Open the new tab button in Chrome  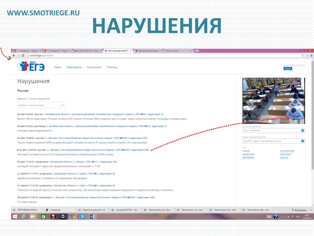(x=197, y=51)
